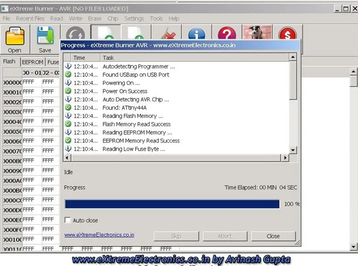Click task list scroll left arrow
This screenshot has width=358, height=266.
pos(67,158)
